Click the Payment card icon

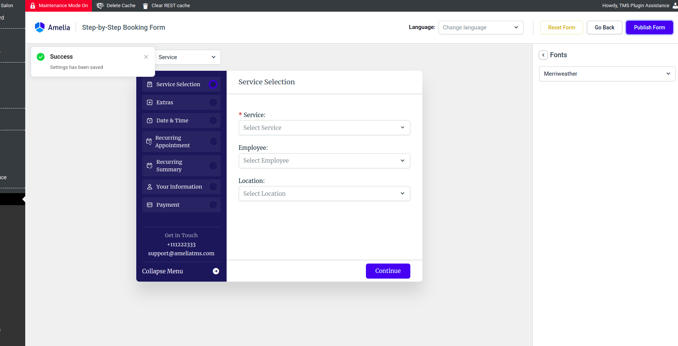pos(150,205)
